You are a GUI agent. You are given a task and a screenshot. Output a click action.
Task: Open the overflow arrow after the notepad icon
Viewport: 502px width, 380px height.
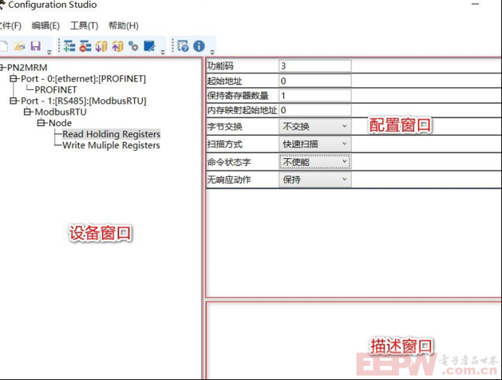click(x=163, y=52)
